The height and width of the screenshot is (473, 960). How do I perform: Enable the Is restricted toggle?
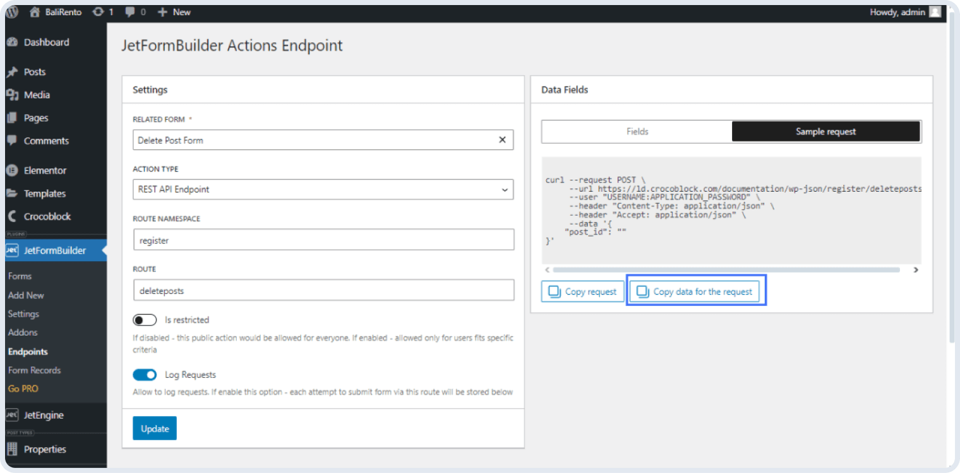(x=145, y=320)
